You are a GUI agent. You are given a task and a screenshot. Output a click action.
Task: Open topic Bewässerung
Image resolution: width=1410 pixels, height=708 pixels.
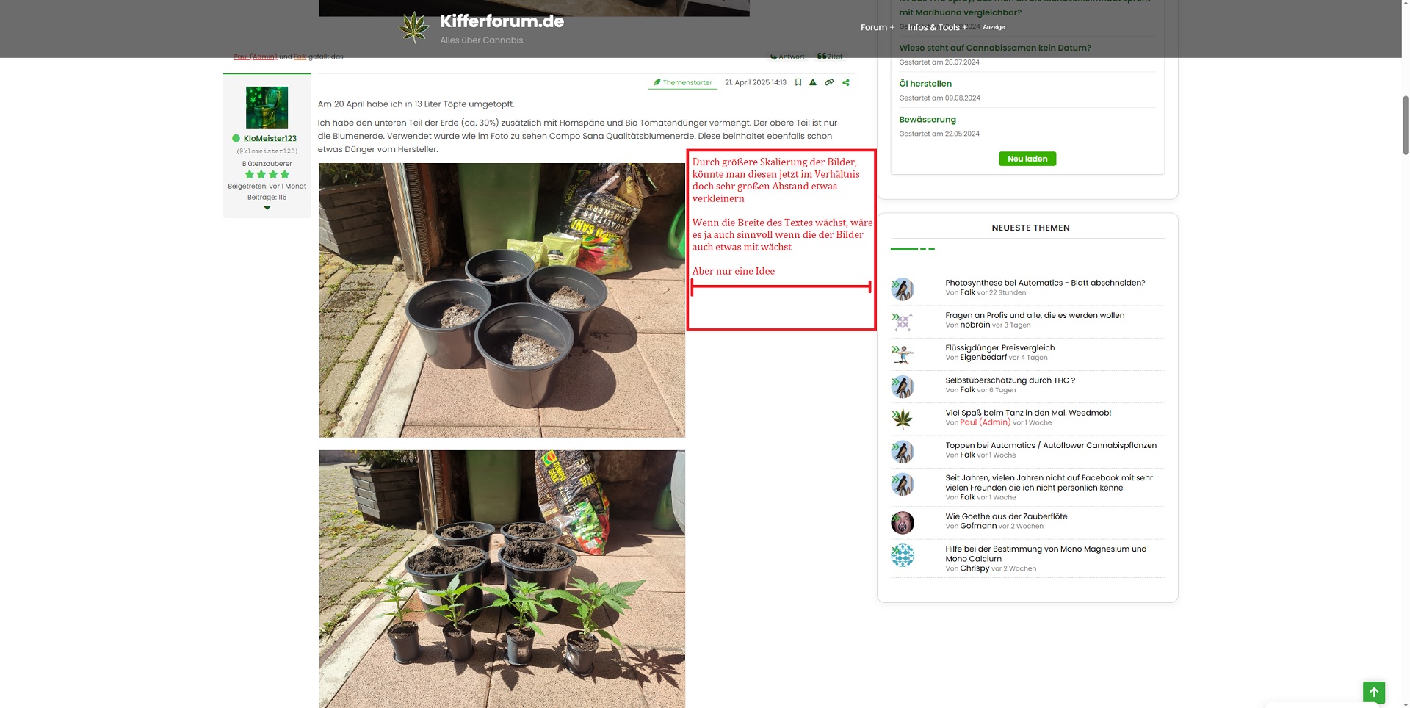[x=928, y=119]
